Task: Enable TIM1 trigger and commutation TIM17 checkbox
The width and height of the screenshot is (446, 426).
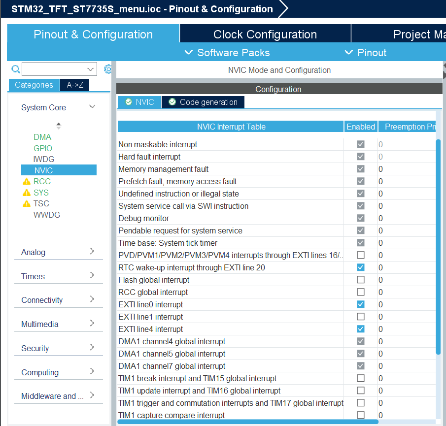Action: coord(361,403)
